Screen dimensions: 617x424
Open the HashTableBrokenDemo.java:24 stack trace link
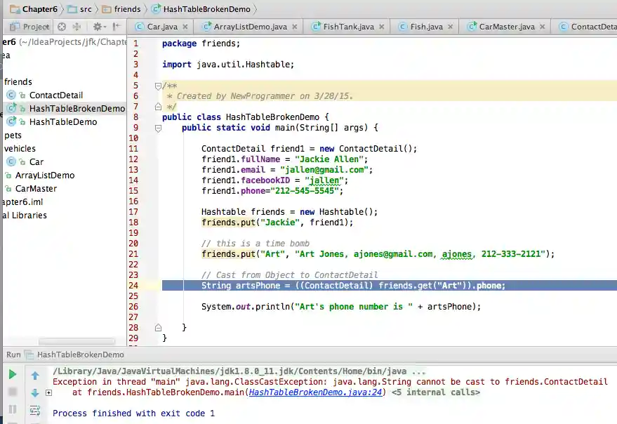(316, 392)
